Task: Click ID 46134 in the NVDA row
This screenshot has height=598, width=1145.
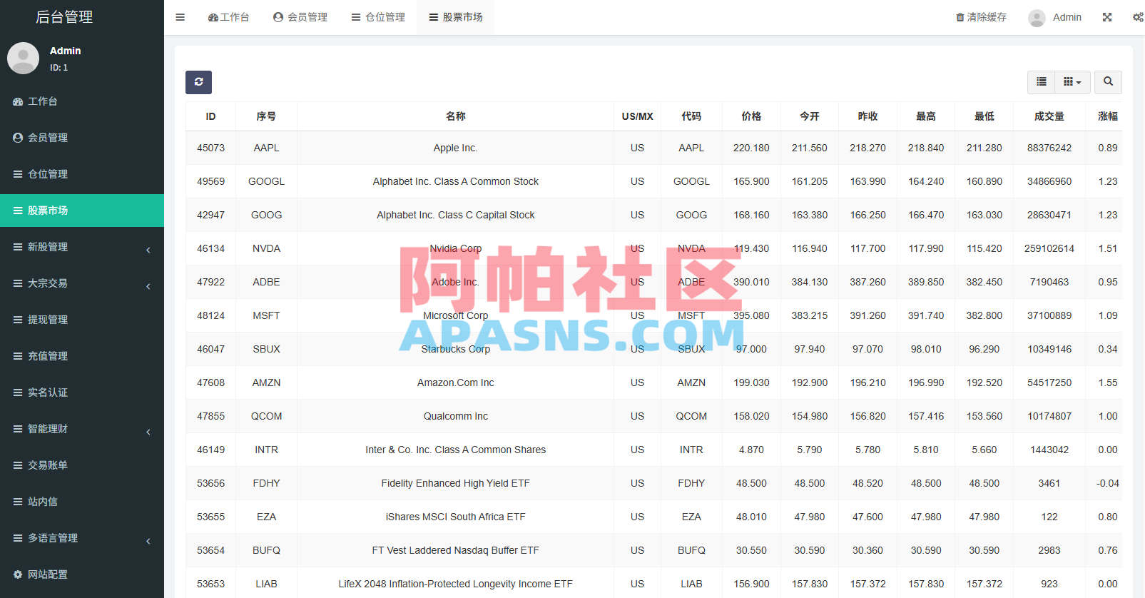Action: (x=210, y=248)
